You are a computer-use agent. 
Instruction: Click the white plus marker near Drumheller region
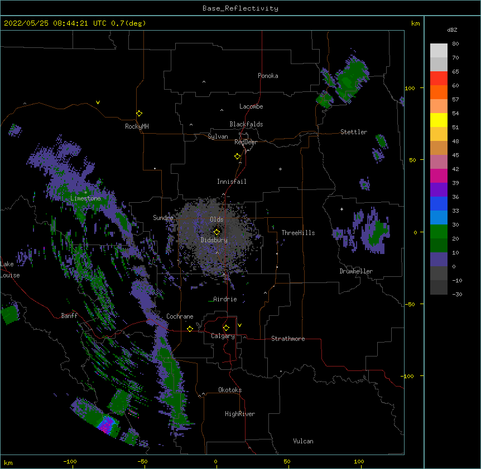pos(341,209)
